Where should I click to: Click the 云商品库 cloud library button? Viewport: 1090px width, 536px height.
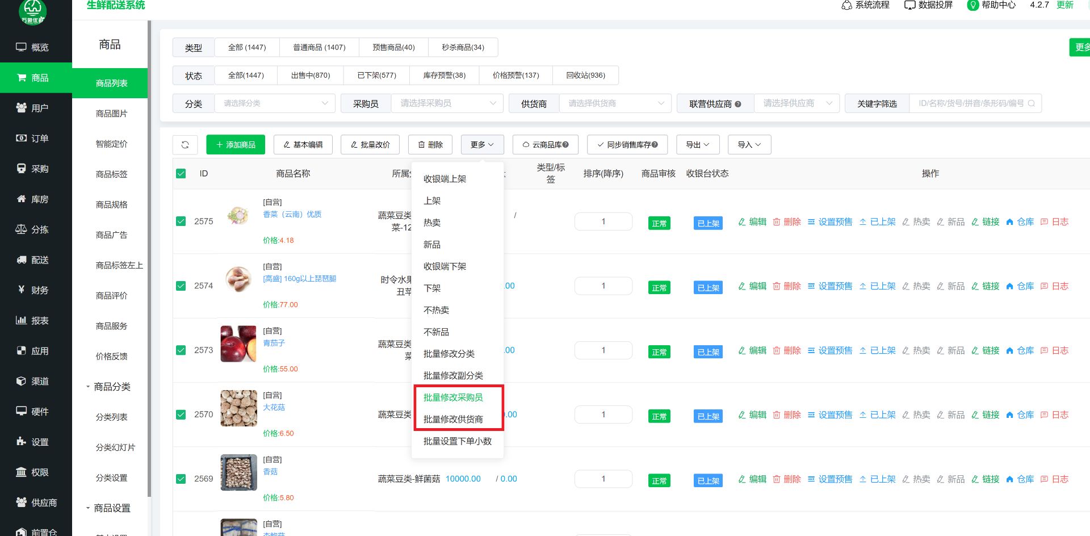[546, 145]
